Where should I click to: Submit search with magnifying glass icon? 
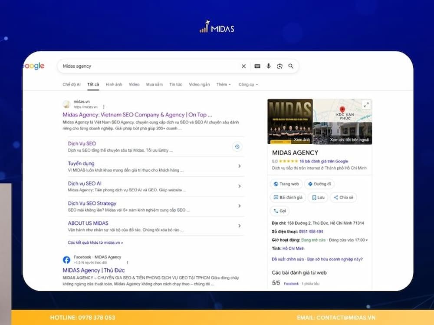tap(291, 66)
